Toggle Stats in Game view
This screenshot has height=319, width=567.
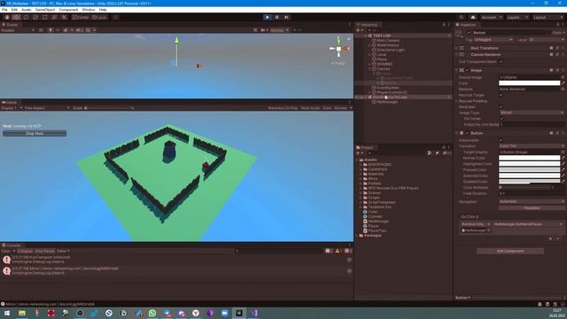point(327,108)
